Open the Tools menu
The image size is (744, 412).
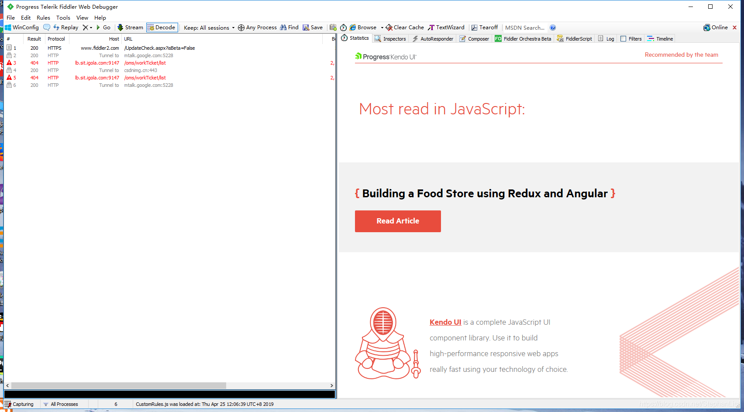[x=63, y=18]
